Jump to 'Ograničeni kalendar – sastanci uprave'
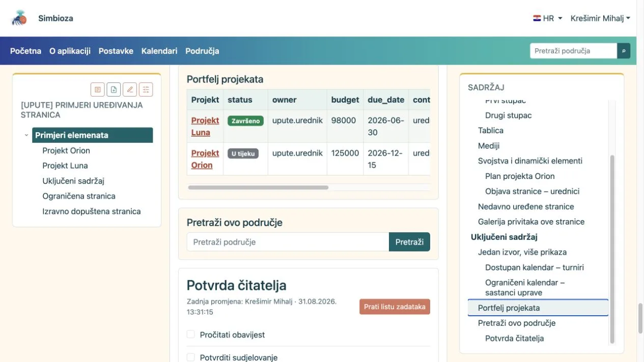Image resolution: width=644 pixels, height=362 pixels. coord(525,288)
